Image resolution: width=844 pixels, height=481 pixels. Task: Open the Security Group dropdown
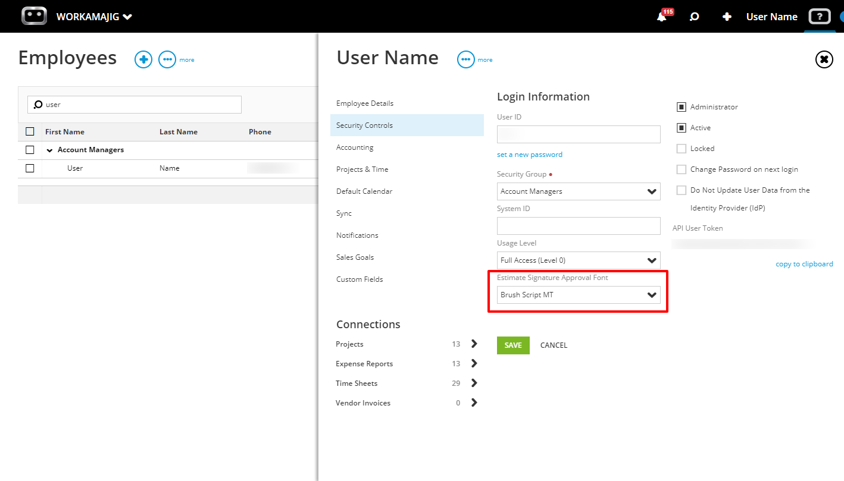[579, 191]
